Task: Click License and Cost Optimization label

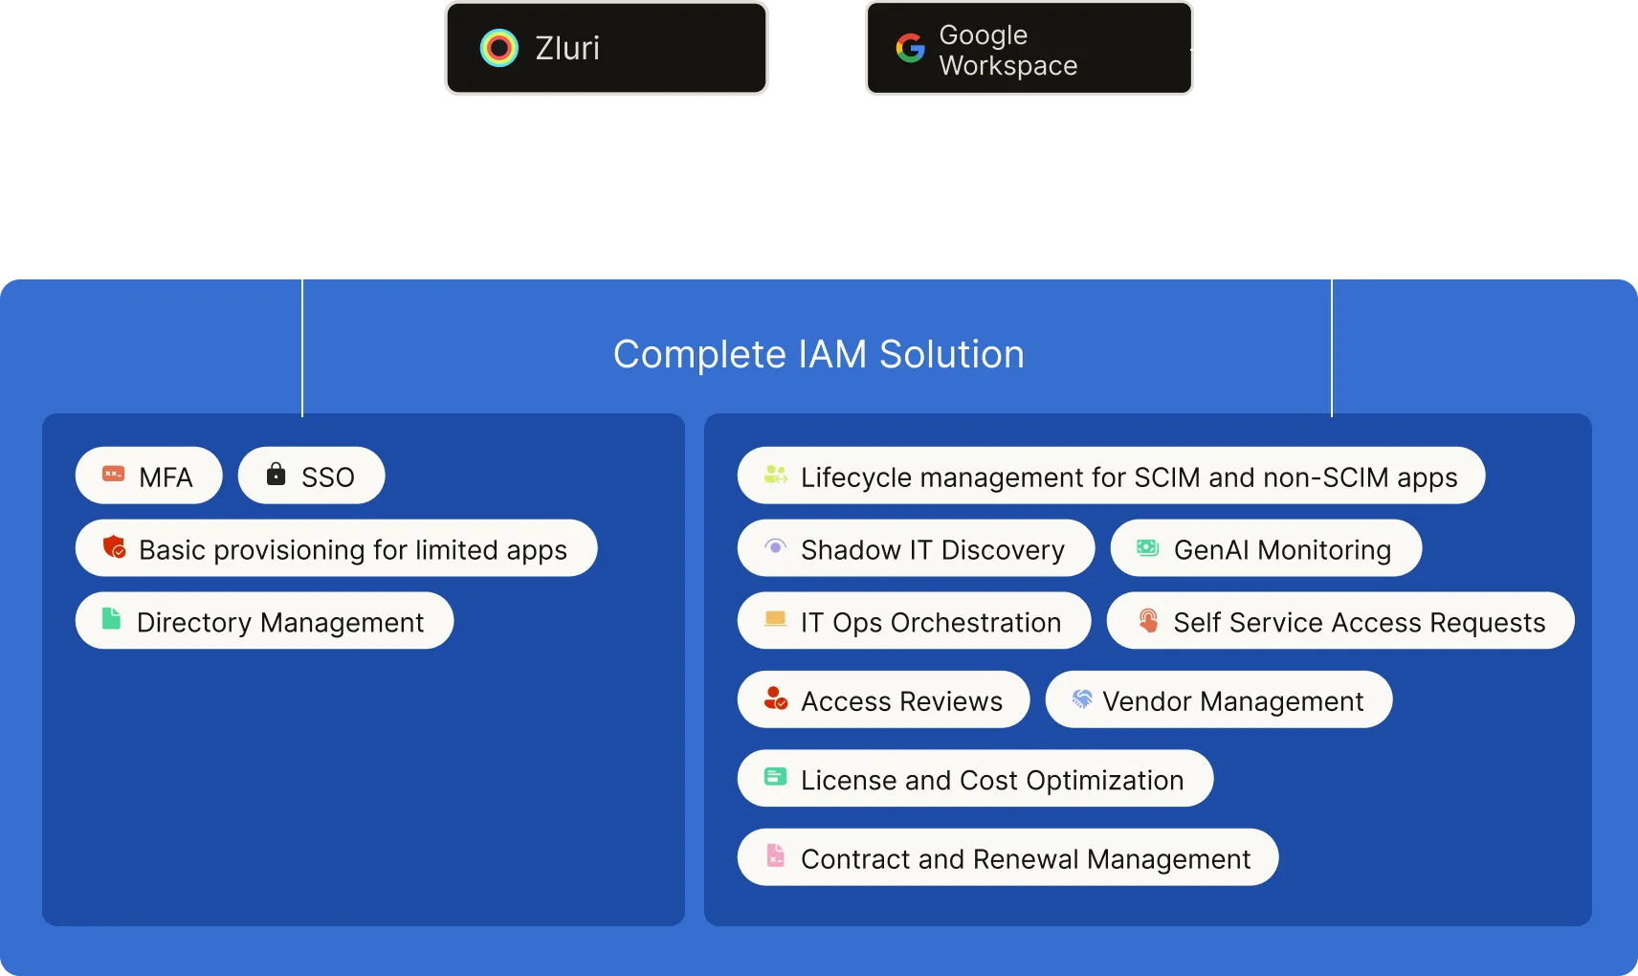Action: pos(992,780)
